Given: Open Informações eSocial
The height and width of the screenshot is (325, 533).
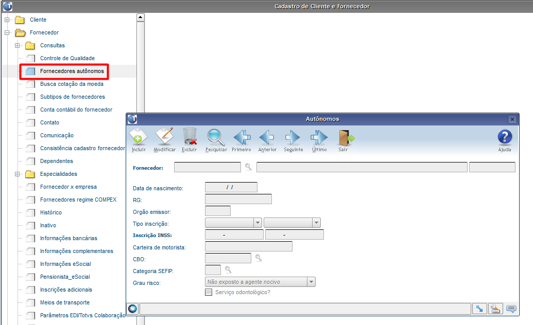Looking at the screenshot, I should (65, 264).
